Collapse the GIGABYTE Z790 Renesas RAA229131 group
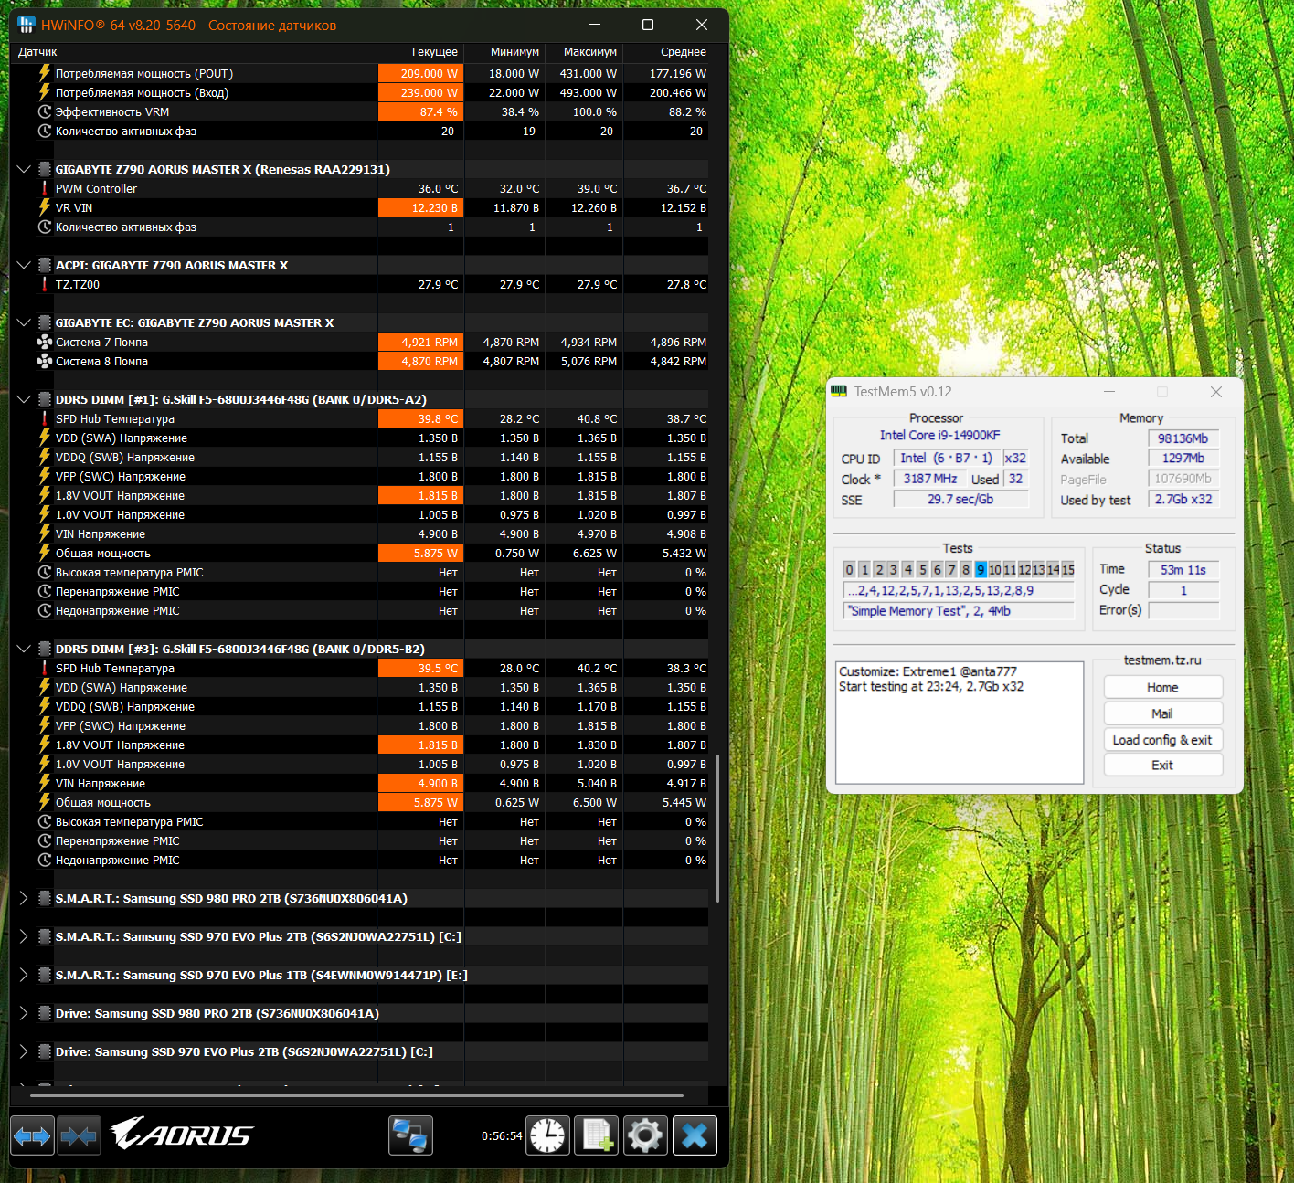Viewport: 1294px width, 1183px height. click(x=24, y=169)
